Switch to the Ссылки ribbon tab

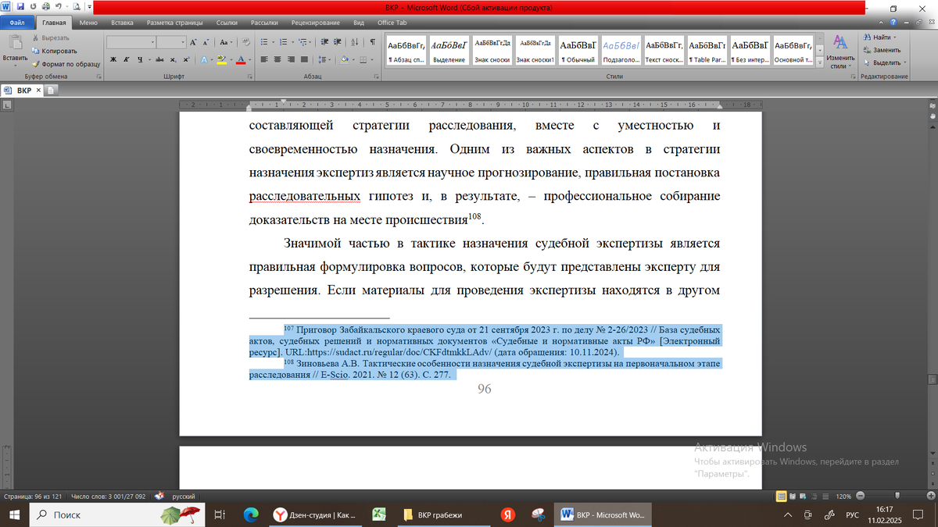227,23
